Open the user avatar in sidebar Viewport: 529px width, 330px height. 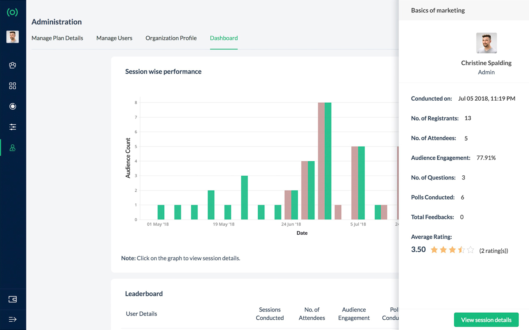[12, 37]
